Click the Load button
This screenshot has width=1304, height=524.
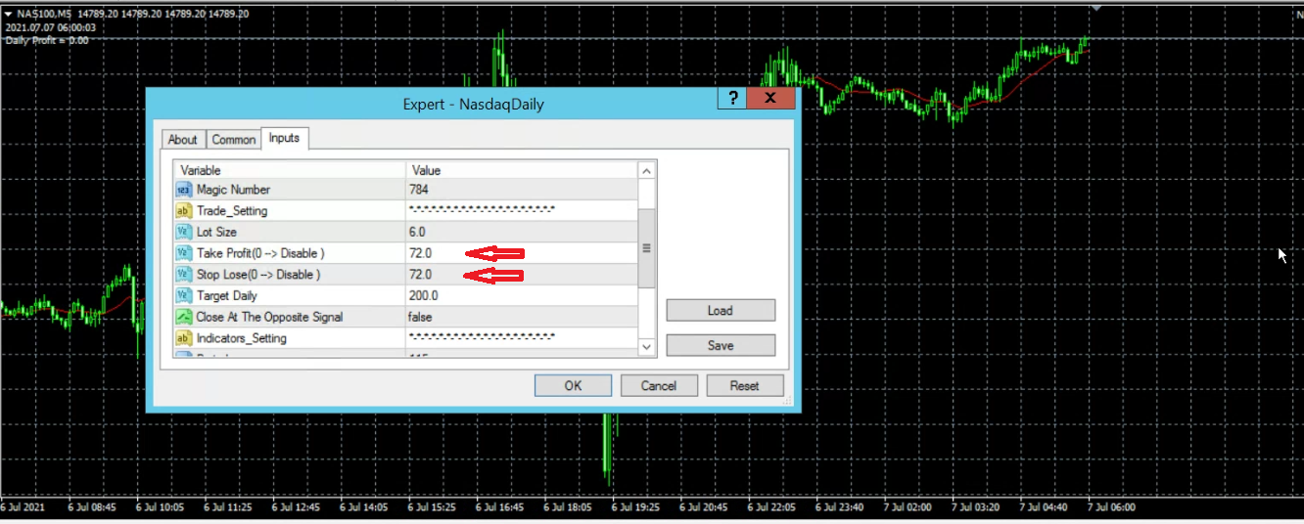721,311
